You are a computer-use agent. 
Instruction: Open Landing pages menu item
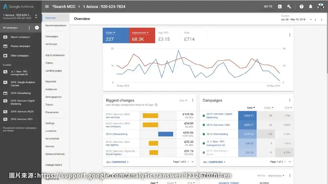coord(53,71)
